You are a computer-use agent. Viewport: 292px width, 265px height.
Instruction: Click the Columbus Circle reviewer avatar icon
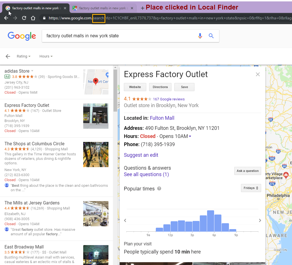[x=7, y=185]
